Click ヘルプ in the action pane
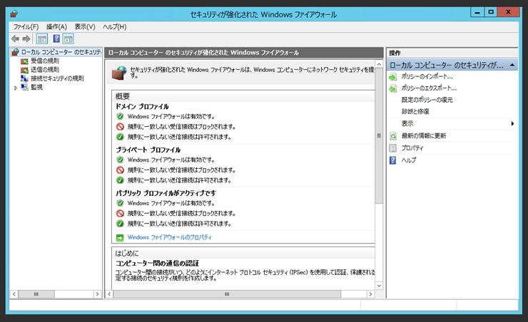This screenshot has width=528, height=322. [x=408, y=160]
